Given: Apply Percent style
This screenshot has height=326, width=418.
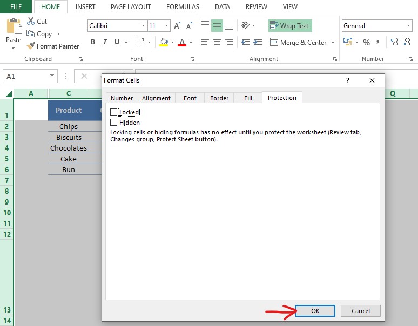Looking at the screenshot, I should 366,42.
